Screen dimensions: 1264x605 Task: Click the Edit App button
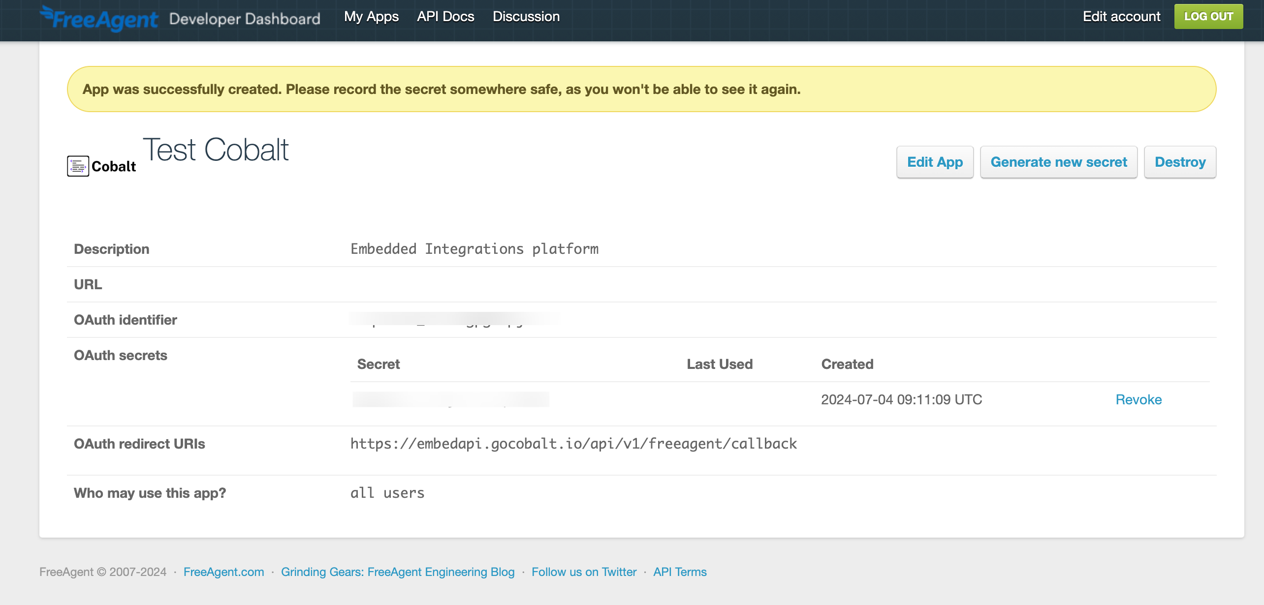coord(935,162)
